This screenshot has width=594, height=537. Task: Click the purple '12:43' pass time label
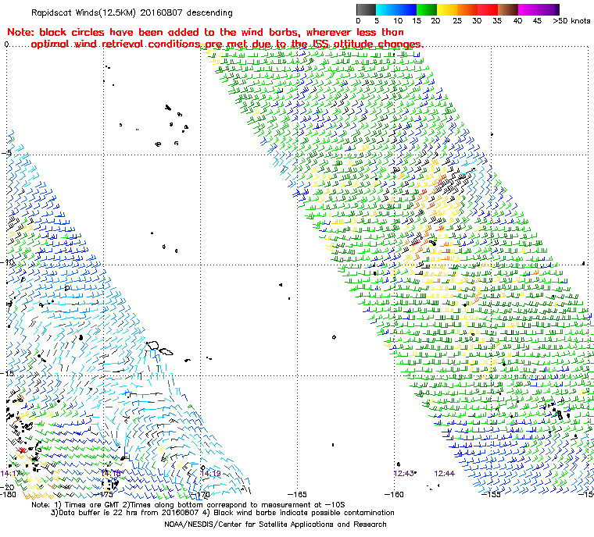pos(404,474)
